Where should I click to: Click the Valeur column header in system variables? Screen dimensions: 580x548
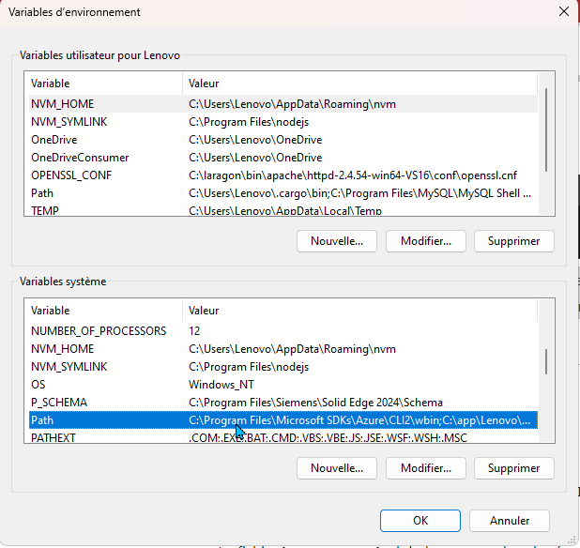204,311
